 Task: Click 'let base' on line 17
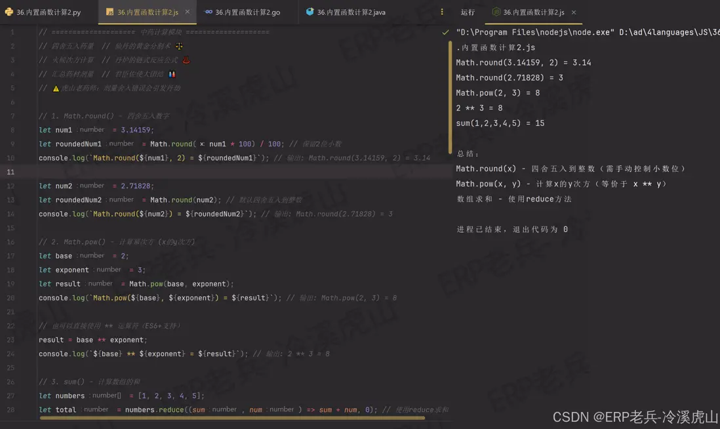[x=55, y=256]
